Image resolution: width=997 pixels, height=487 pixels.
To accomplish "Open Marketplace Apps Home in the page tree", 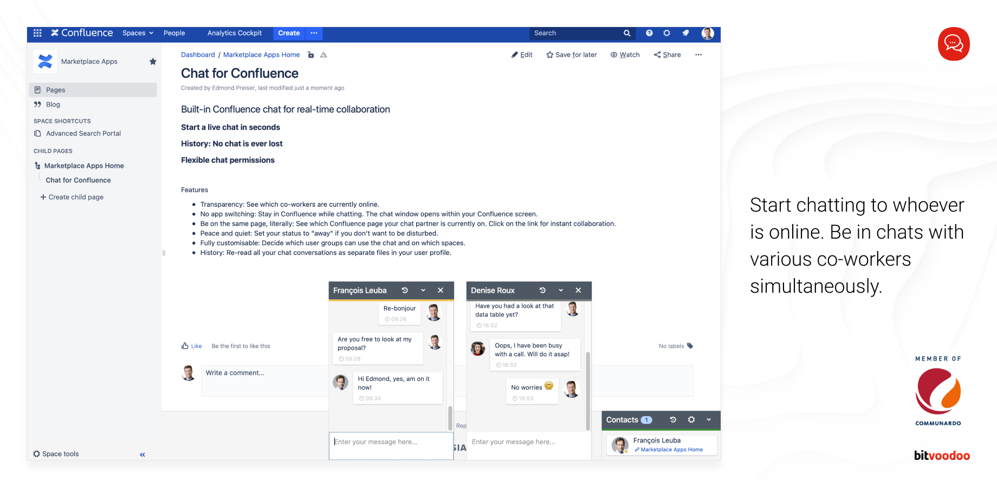I will 84,166.
